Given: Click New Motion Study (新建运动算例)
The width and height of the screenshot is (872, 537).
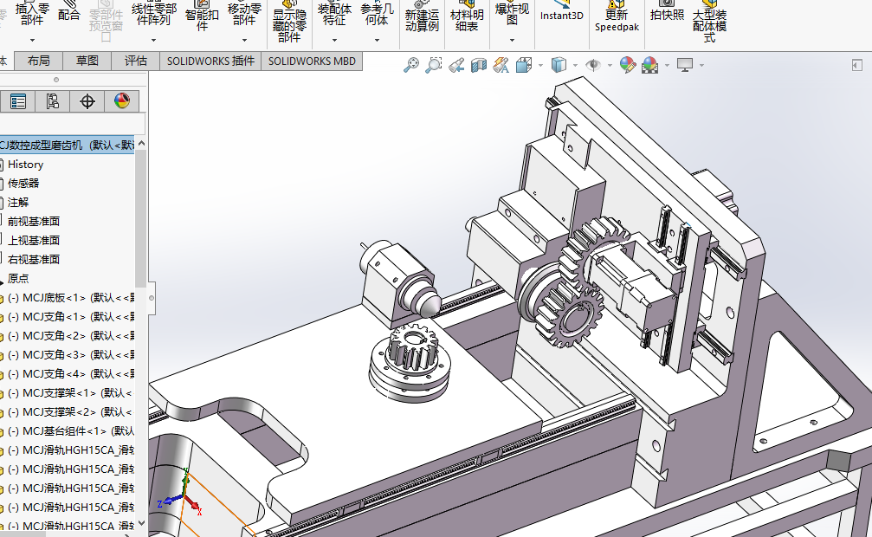Looking at the screenshot, I should point(422,16).
